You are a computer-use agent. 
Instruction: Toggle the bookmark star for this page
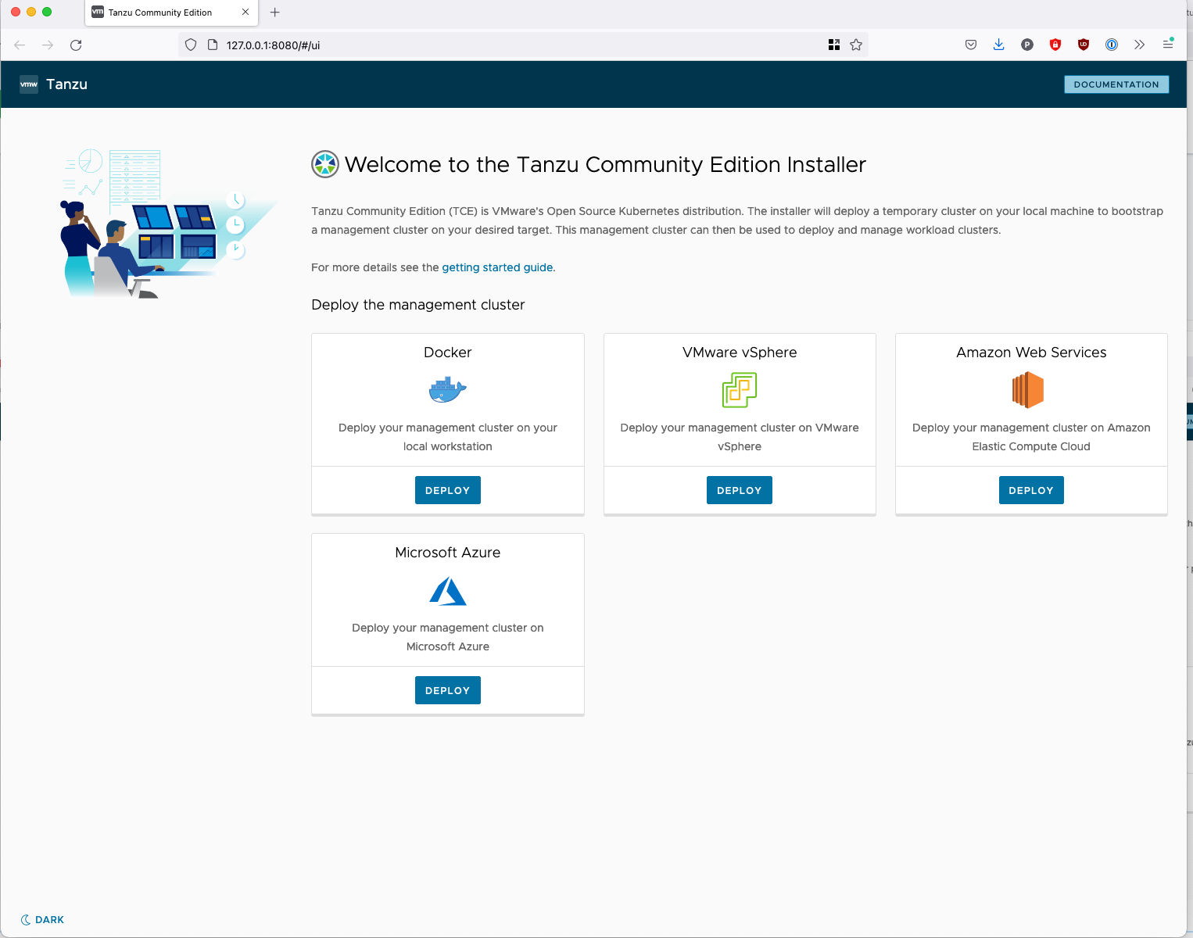[x=856, y=45]
